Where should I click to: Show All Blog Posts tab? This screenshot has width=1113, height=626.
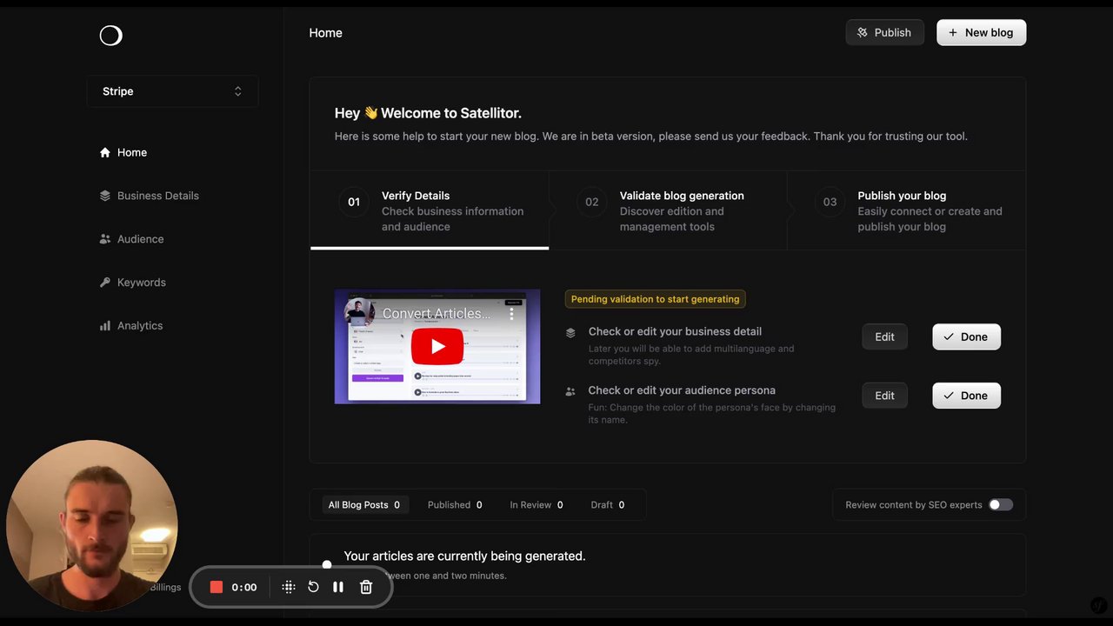(363, 505)
